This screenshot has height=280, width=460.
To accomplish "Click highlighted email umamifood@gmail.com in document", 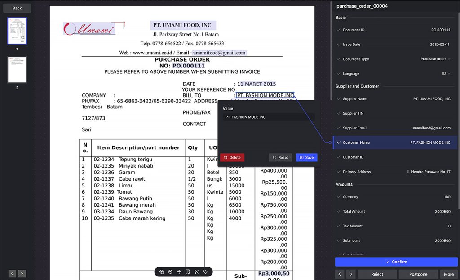I will click(x=219, y=53).
